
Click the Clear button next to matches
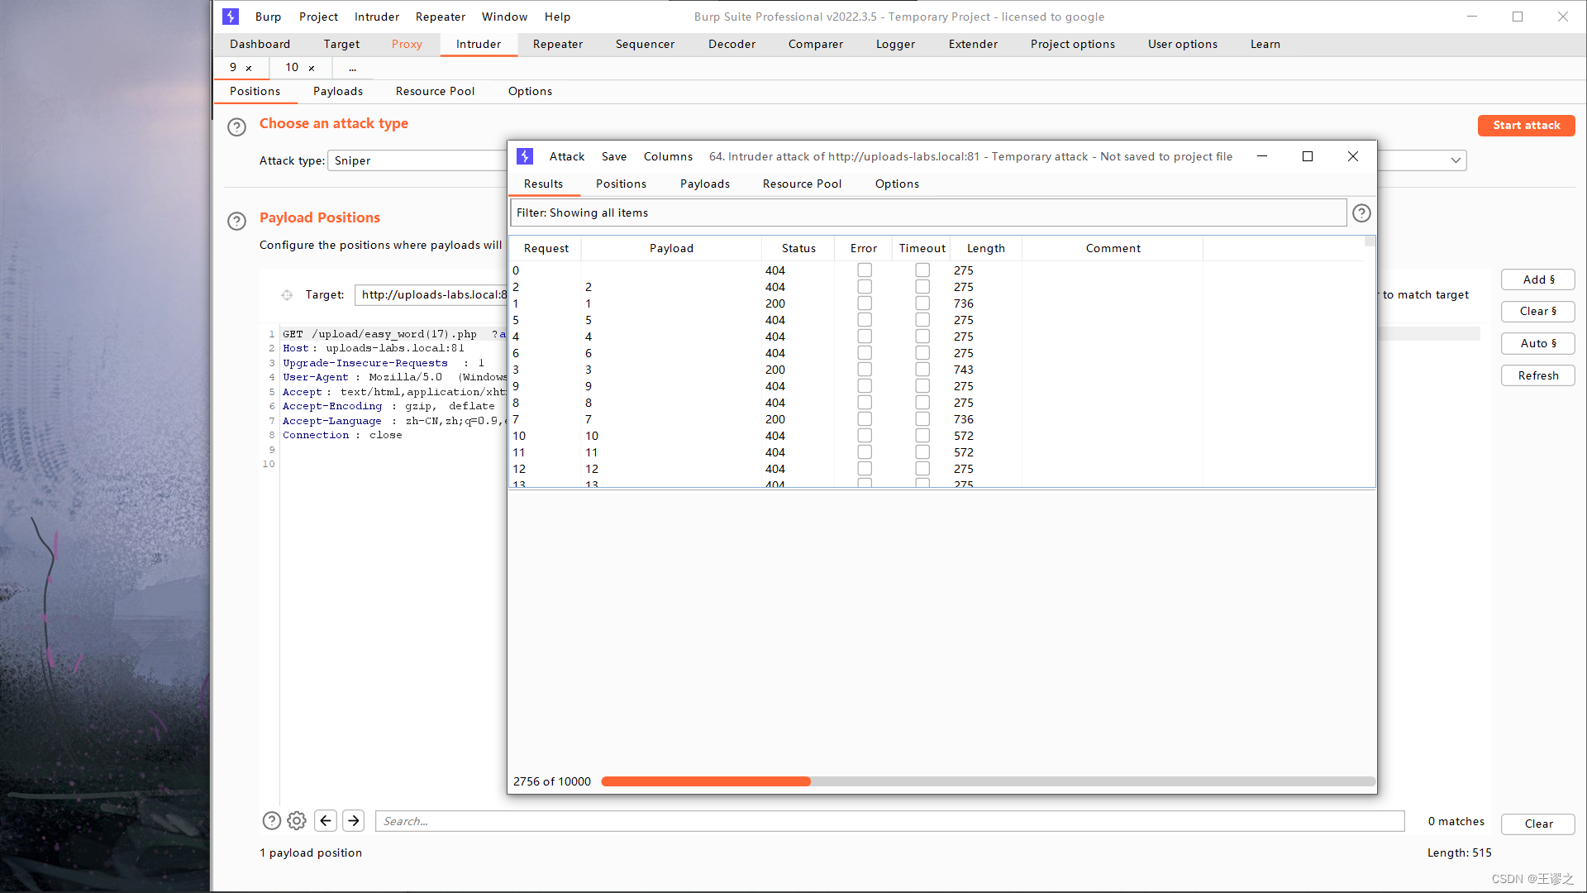tap(1538, 824)
